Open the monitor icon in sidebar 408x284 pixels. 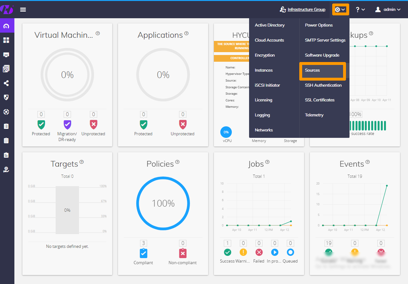point(6,54)
